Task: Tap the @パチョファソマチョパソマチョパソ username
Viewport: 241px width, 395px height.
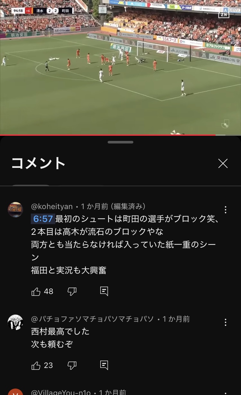Action: 93,319
